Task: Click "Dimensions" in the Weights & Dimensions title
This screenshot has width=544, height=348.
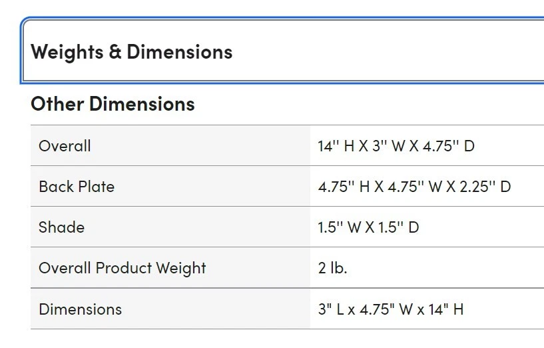Action: [180, 52]
